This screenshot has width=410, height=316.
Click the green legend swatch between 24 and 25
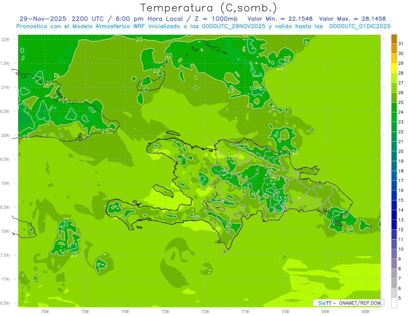point(394,107)
